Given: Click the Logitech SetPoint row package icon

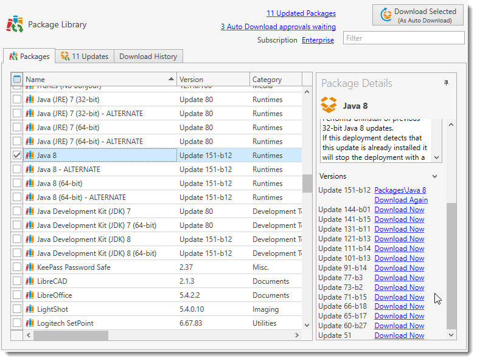Looking at the screenshot, I should [x=30, y=323].
